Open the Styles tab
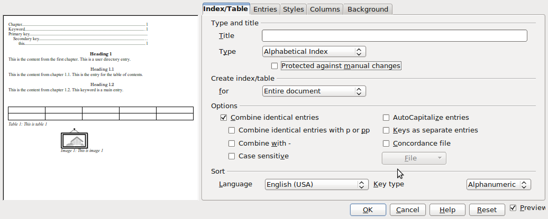Screen dimensions: 548x219 [x=293, y=9]
